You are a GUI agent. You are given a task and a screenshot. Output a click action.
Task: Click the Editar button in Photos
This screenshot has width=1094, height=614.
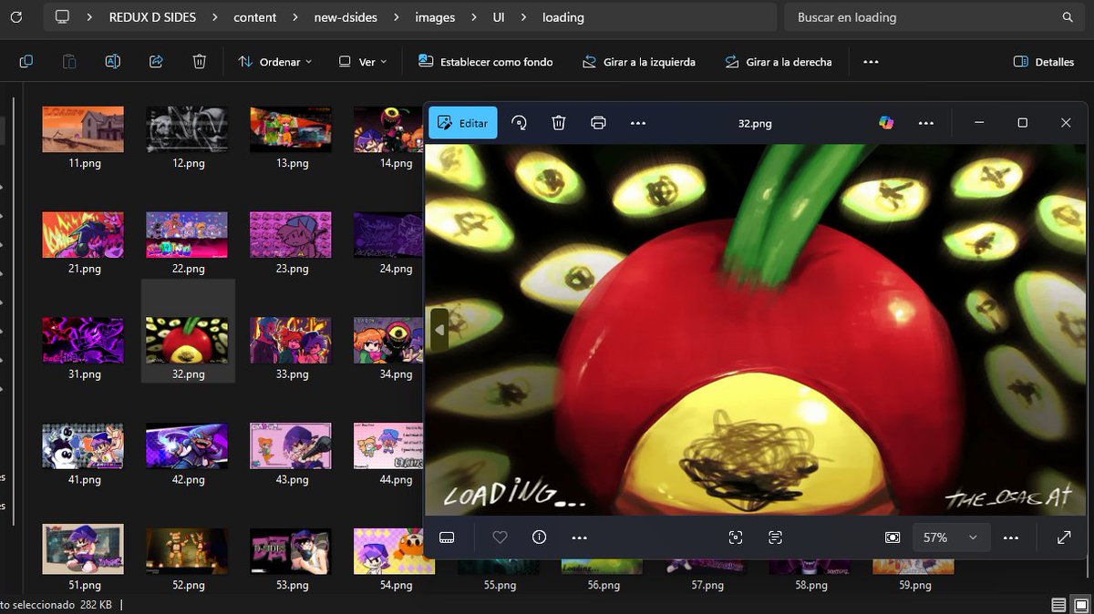pyautogui.click(x=463, y=123)
